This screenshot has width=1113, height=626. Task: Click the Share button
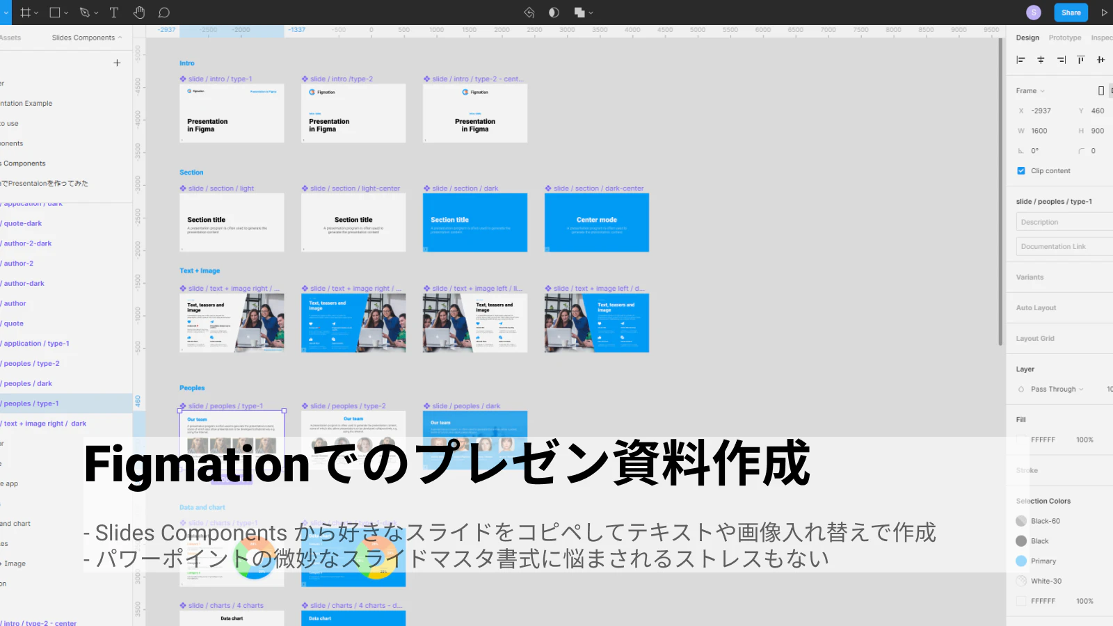click(1071, 13)
